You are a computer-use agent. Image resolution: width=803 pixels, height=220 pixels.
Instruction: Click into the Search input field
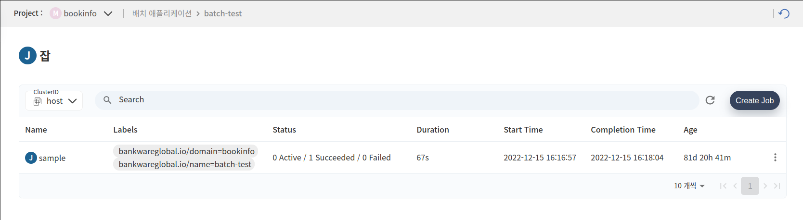(x=397, y=100)
